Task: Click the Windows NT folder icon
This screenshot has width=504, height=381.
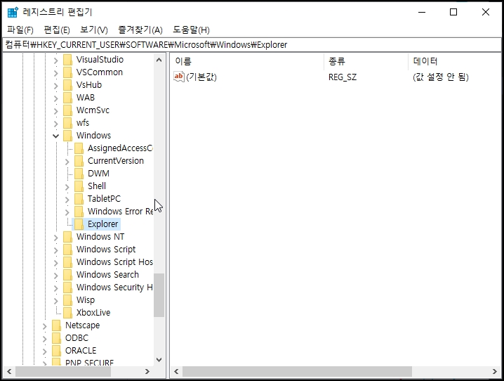Action: tap(68, 237)
